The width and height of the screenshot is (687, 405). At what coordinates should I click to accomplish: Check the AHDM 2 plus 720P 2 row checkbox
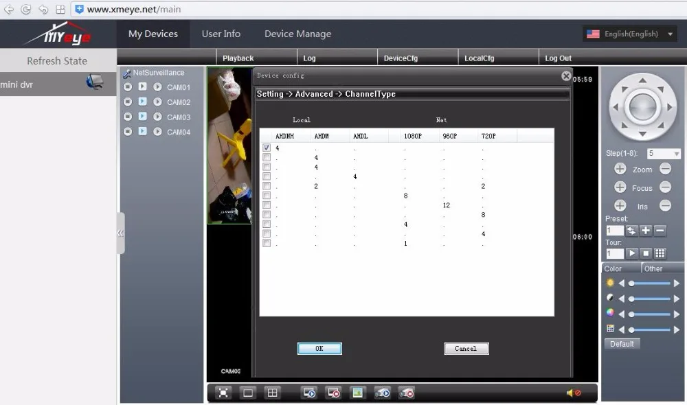[267, 186]
